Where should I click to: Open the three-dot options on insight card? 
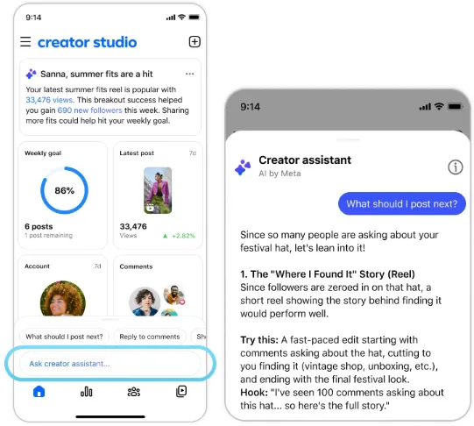[x=189, y=75]
